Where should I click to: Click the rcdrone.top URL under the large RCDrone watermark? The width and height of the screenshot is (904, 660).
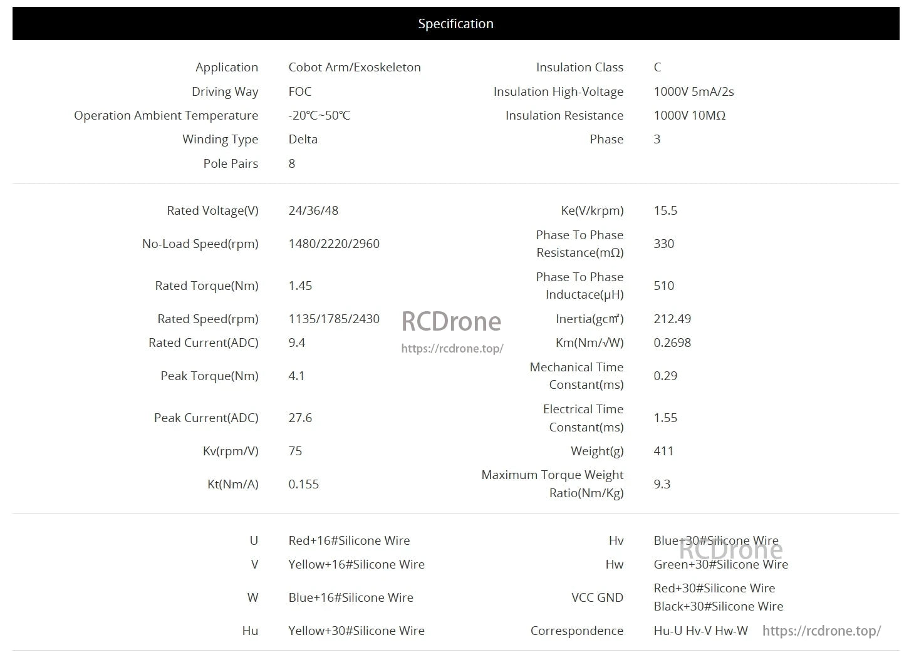(x=452, y=348)
